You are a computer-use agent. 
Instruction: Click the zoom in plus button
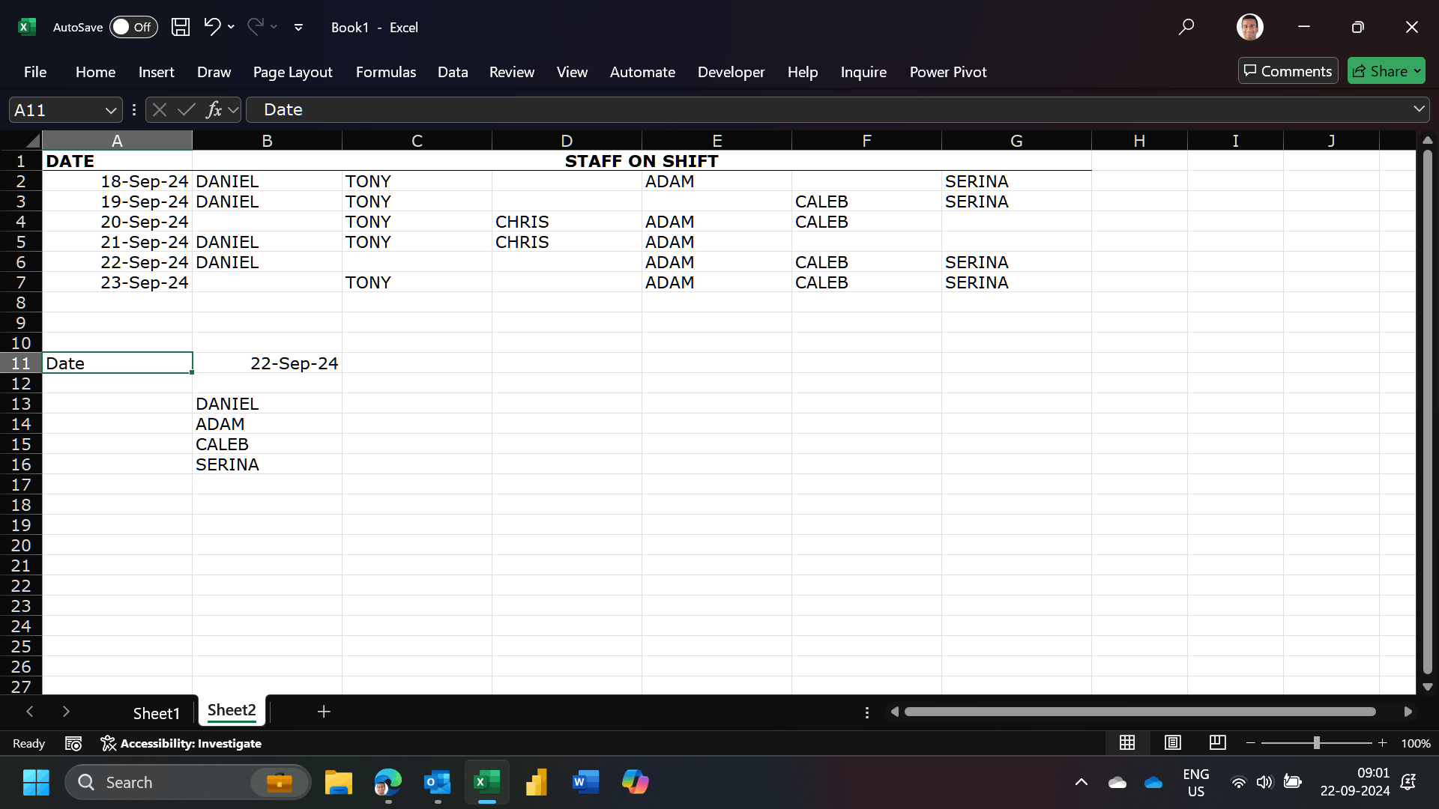click(1383, 742)
